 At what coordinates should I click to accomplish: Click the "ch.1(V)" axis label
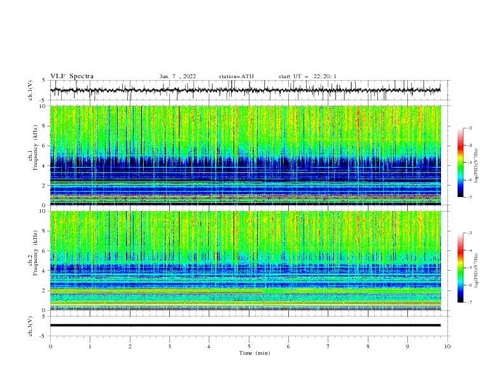31,90
